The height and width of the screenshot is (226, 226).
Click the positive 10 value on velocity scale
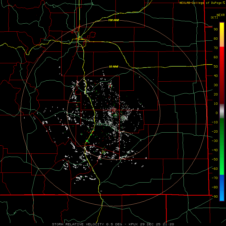coord(216,104)
